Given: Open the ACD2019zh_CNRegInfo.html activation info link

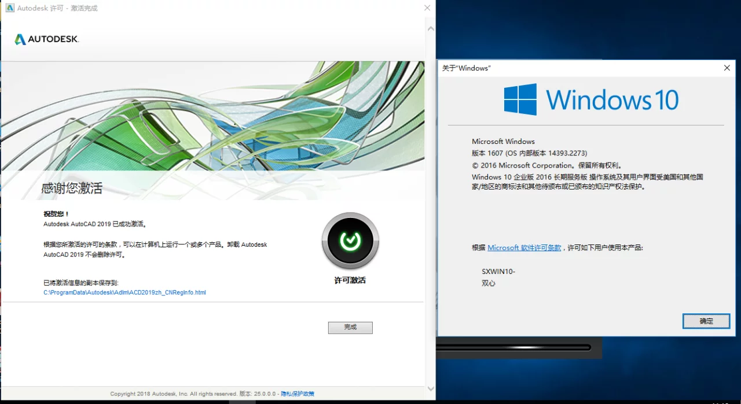Looking at the screenshot, I should 124,292.
